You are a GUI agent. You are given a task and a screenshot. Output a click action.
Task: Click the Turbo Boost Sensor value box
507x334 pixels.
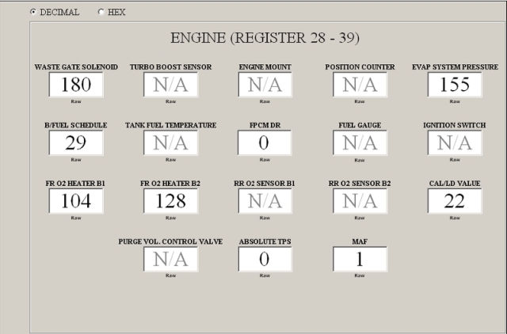coord(170,85)
